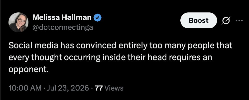Click the post text starting "Social media"
249x100 pixels.
pos(120,57)
